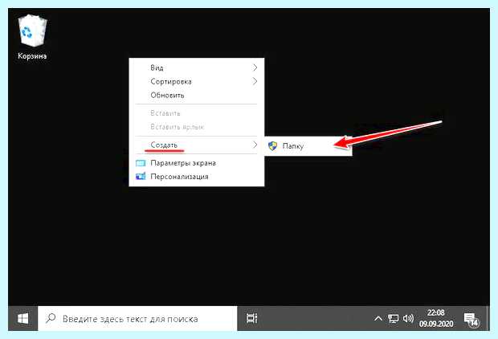498x339 pixels.
Task: Click the search magnifier icon
Action: (x=50, y=318)
